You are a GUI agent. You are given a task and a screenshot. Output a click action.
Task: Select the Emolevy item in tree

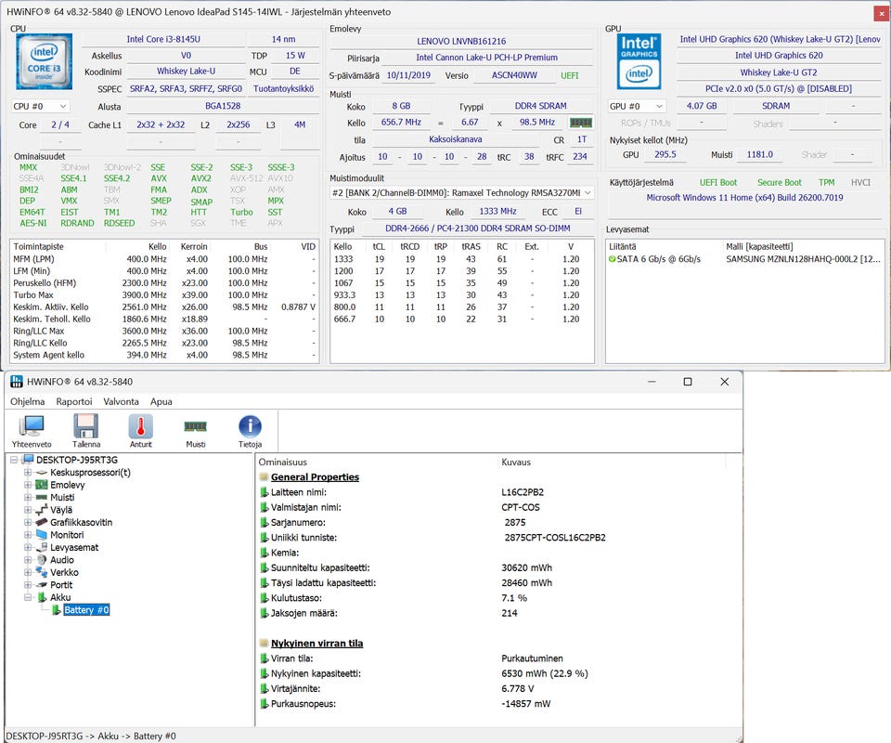[x=67, y=485]
